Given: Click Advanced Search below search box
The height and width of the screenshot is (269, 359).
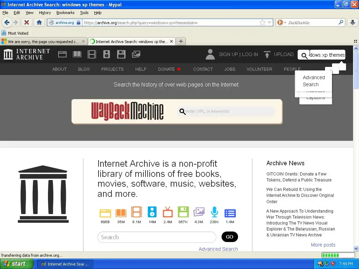Looking at the screenshot, I should tap(218, 249).
